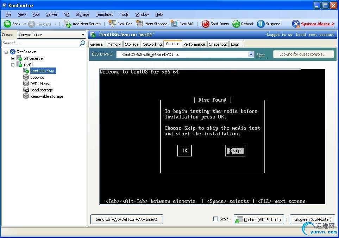339x238 pixels.
Task: Open the VM menu
Action: pyautogui.click(x=67, y=14)
